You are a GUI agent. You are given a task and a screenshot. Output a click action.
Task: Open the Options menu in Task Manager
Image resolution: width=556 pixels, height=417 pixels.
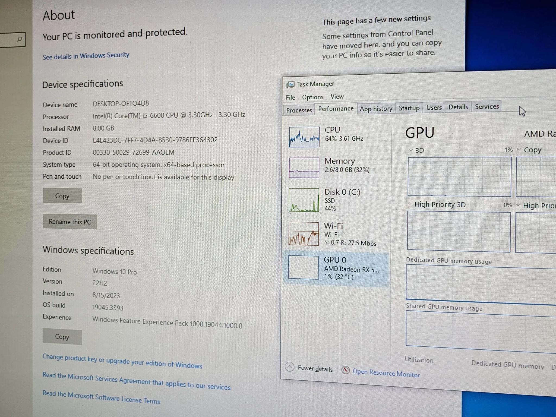click(313, 97)
